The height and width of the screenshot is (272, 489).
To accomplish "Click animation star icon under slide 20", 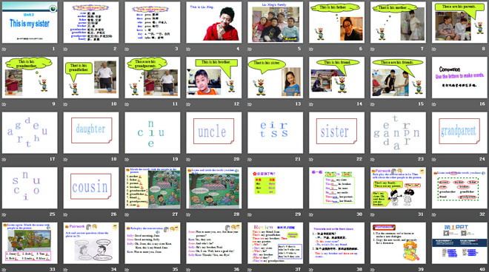I will (188, 160).
